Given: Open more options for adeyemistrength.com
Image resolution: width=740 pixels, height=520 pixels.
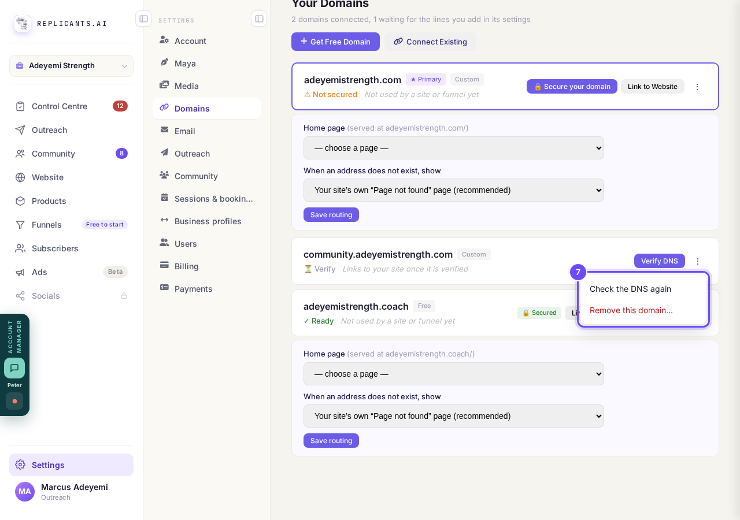Looking at the screenshot, I should [697, 87].
